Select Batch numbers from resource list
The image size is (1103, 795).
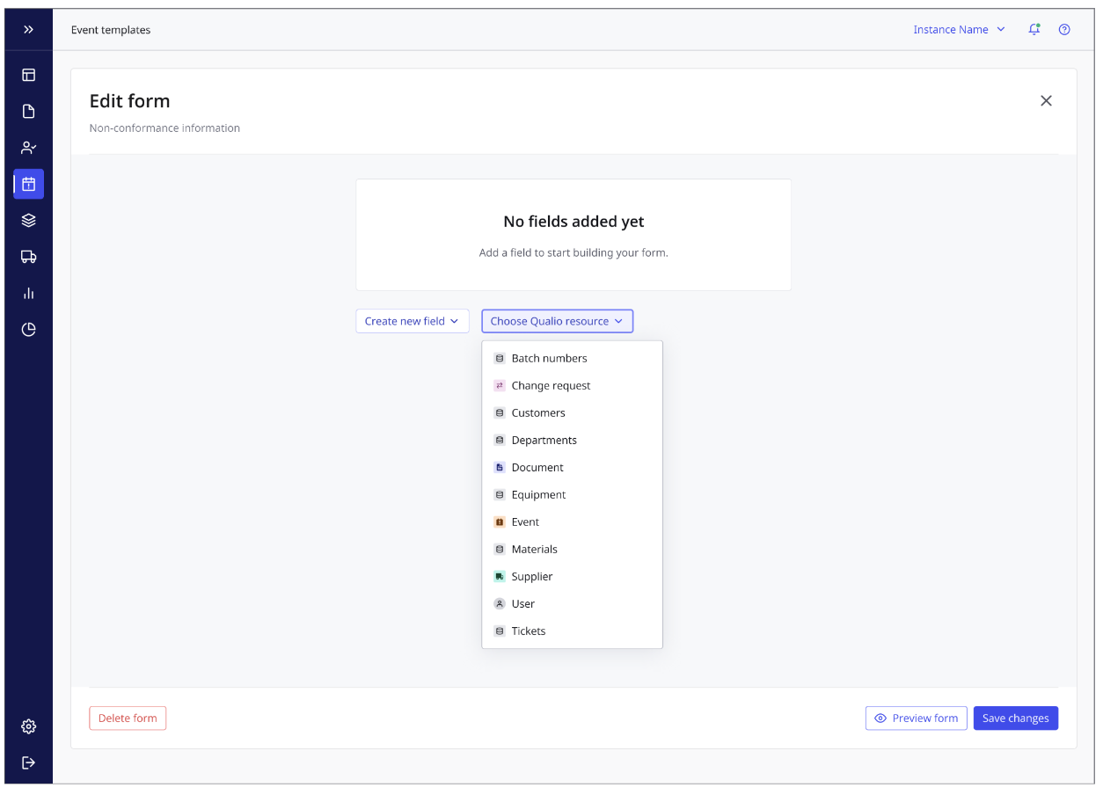(x=549, y=358)
